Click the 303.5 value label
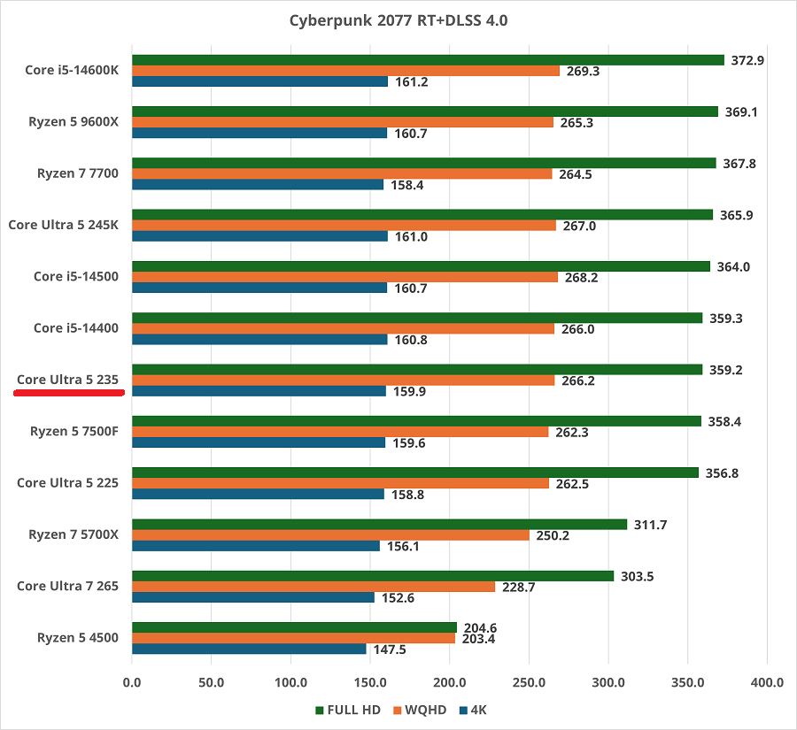Screen dimensions: 797x730 tap(638, 577)
